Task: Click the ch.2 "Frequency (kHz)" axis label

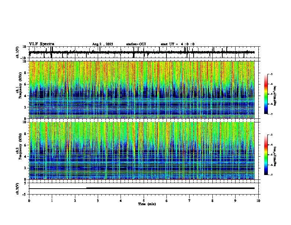Action: coord(21,146)
